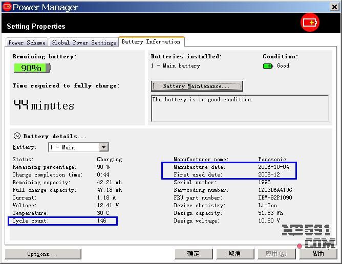Open the Battery selection dropdown arrow
This screenshot has width=342, height=264.
[103, 147]
